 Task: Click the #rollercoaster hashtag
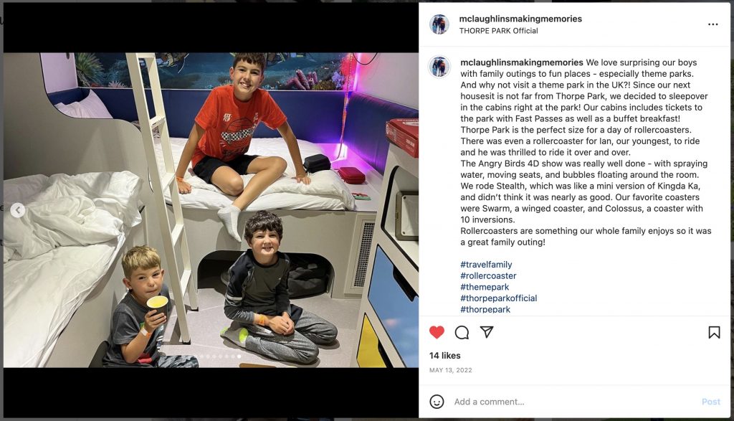tap(488, 276)
